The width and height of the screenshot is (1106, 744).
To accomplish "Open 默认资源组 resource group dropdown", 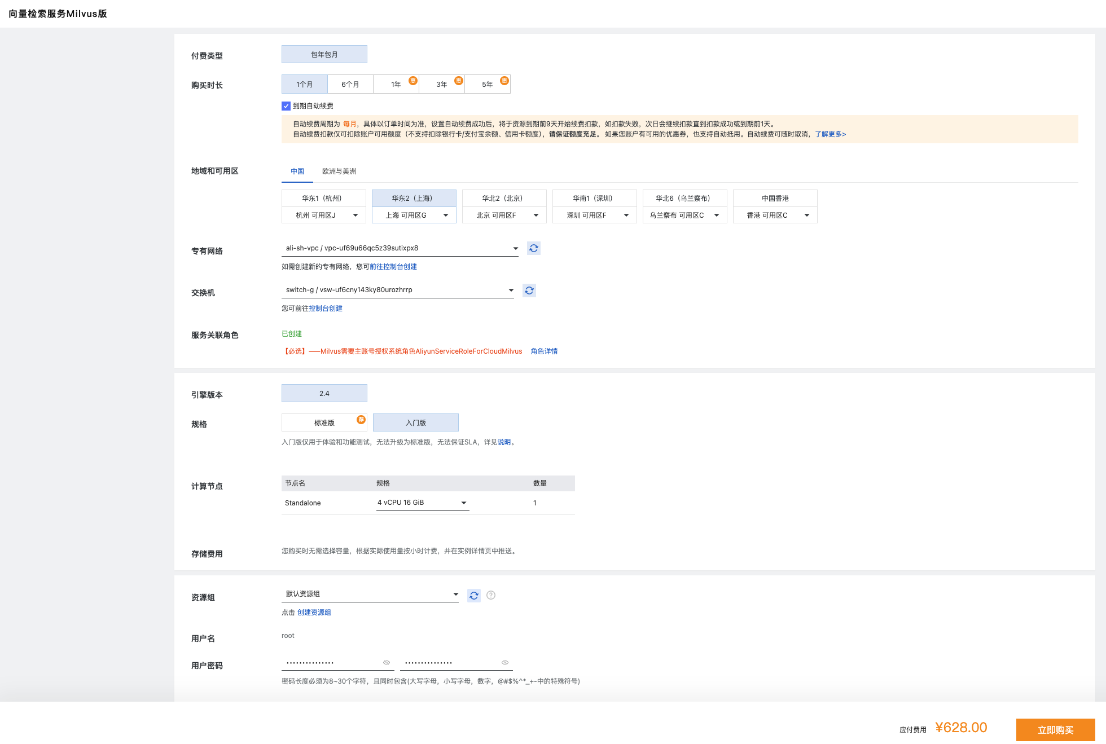I will click(x=370, y=594).
